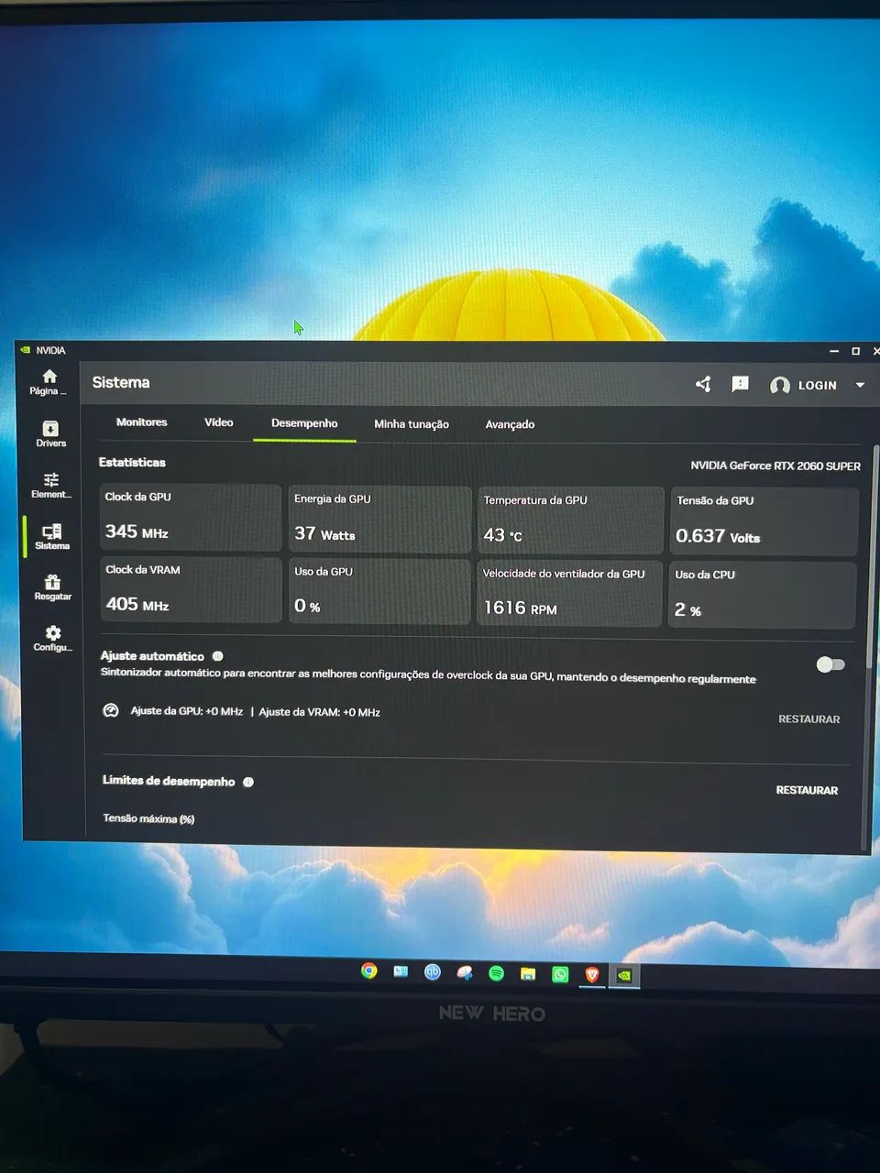The width and height of the screenshot is (880, 1173).
Task: Click the LOGIN button
Action: 804,386
